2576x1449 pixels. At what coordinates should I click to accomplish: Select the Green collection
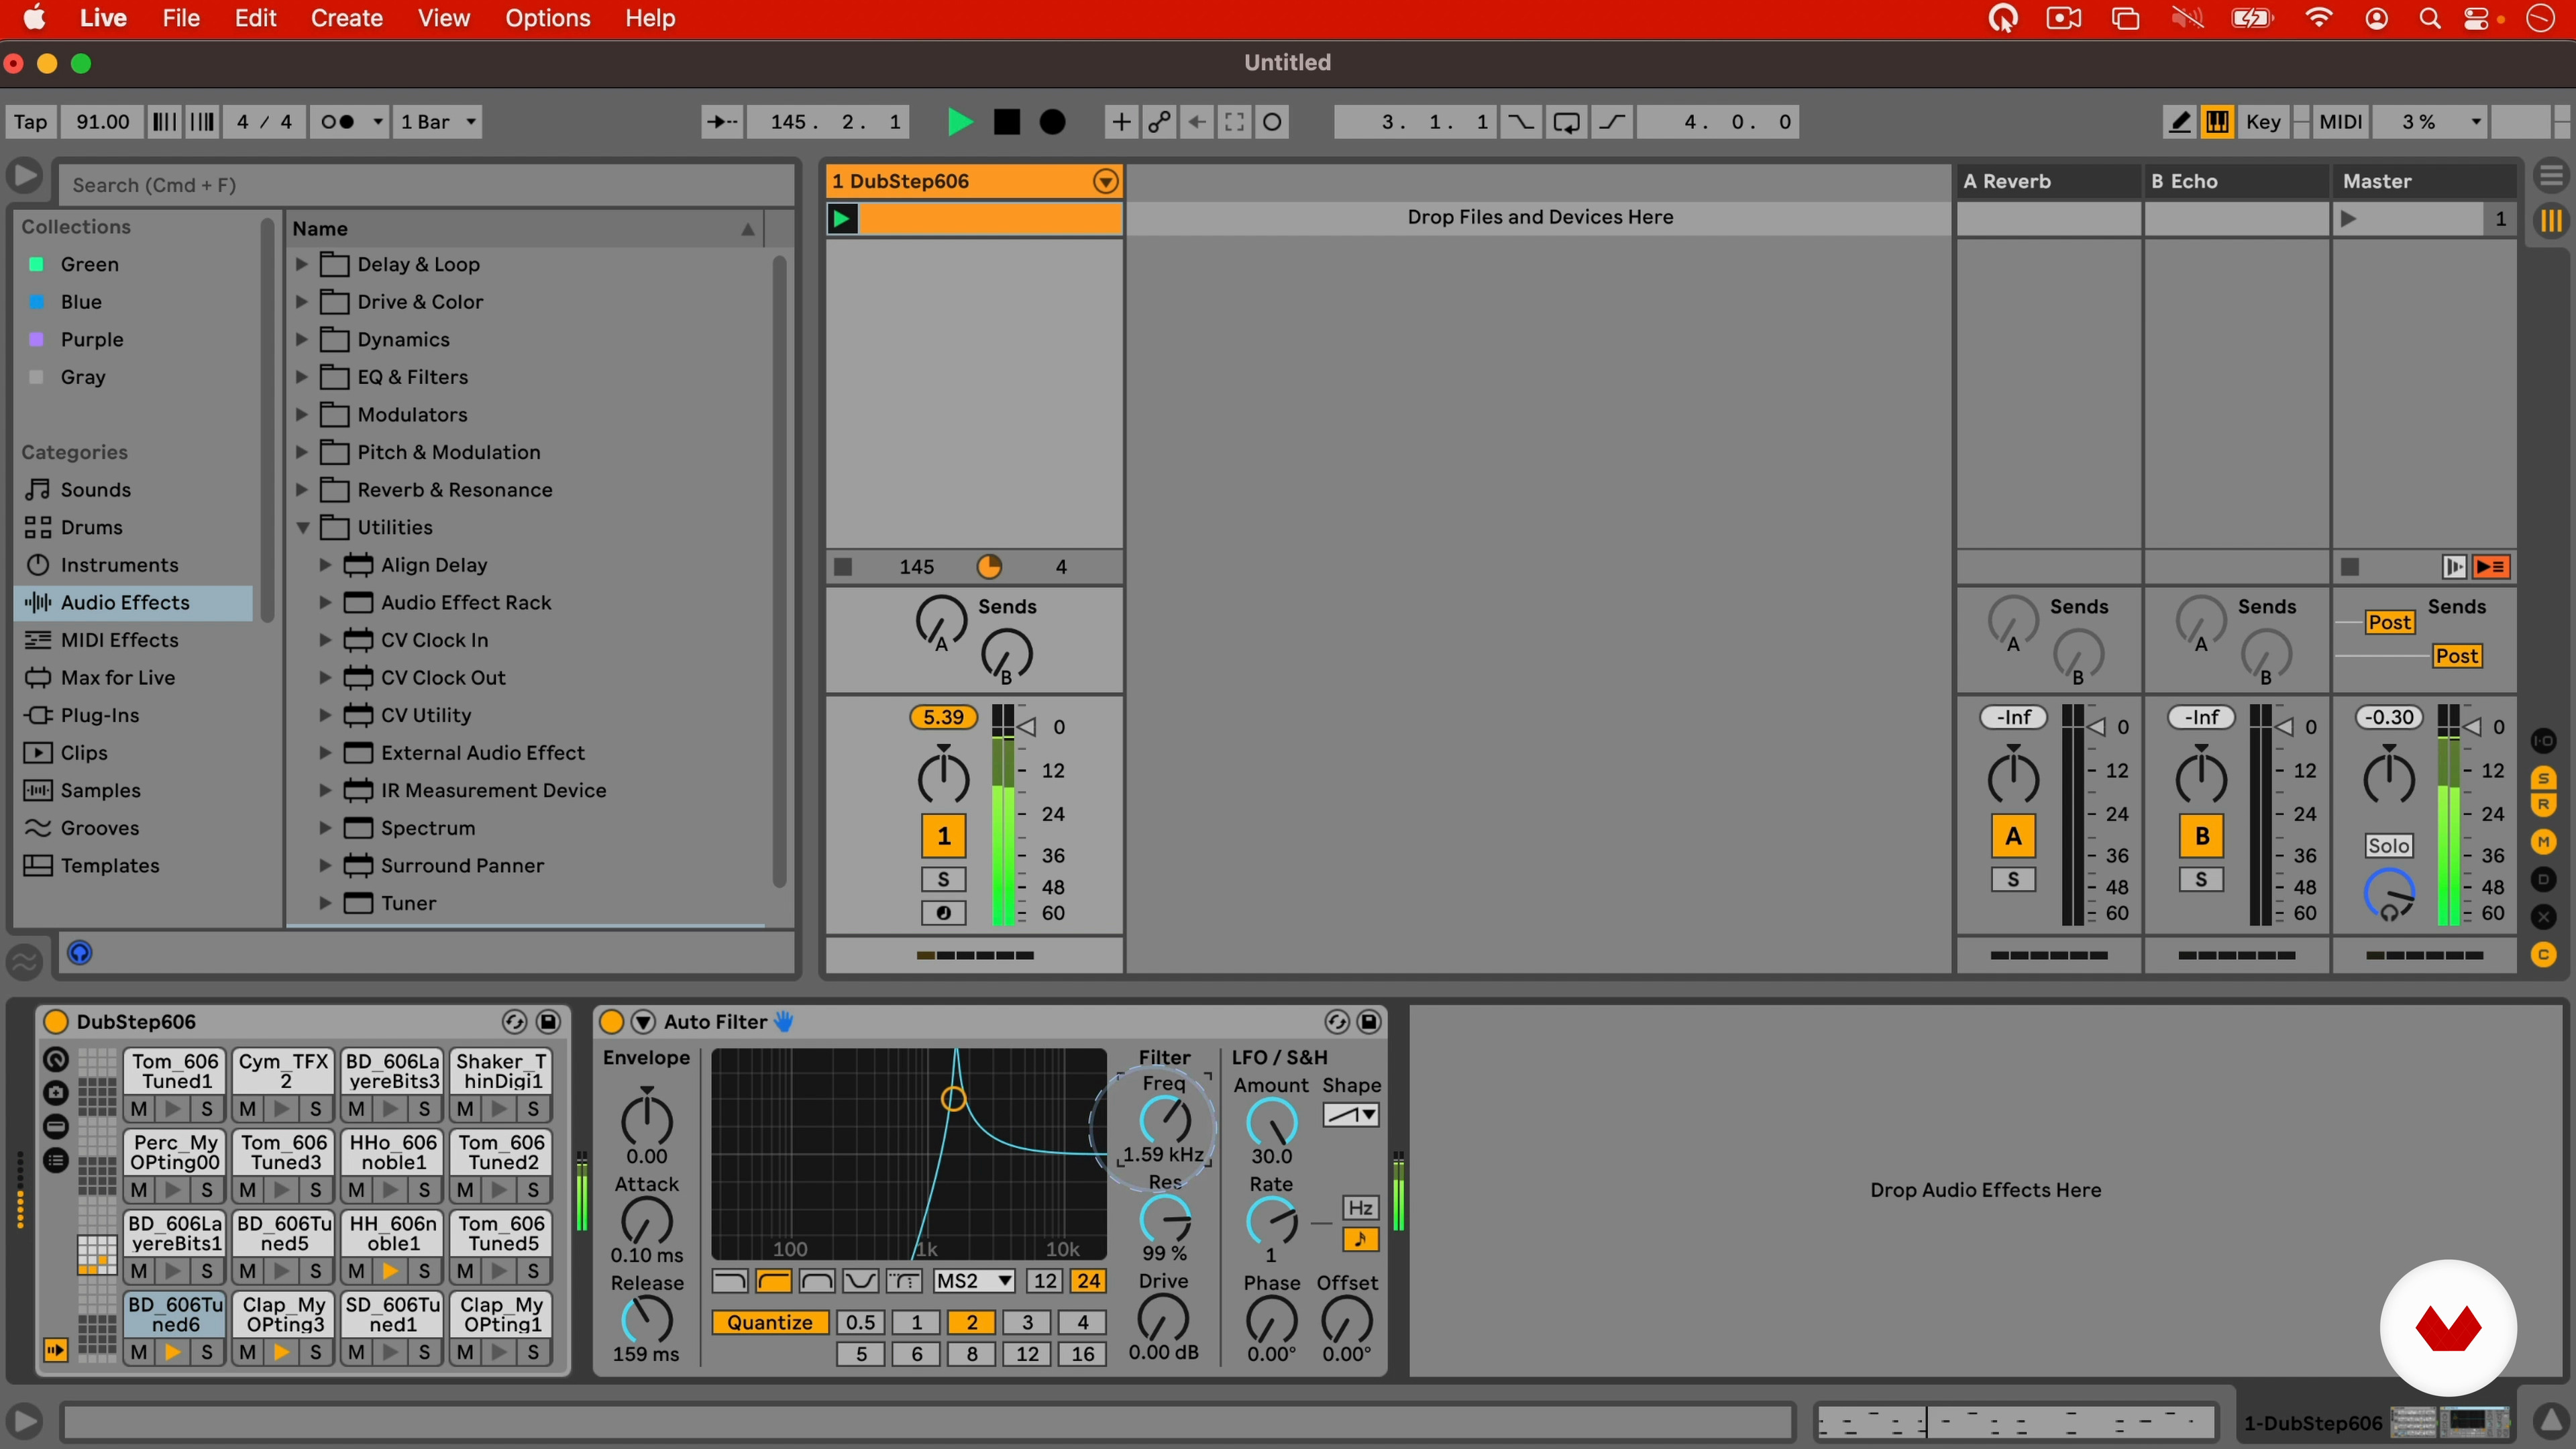[x=89, y=264]
